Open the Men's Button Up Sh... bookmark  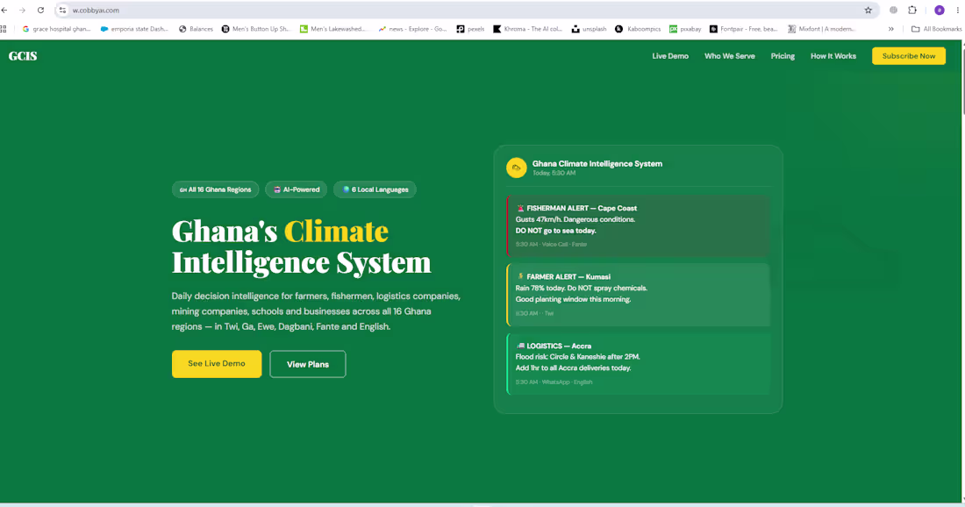255,29
